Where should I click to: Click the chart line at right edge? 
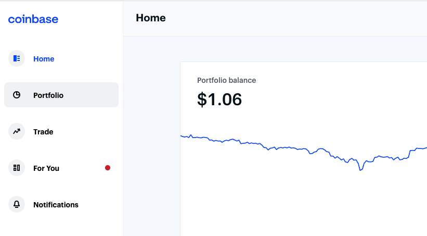(x=425, y=148)
